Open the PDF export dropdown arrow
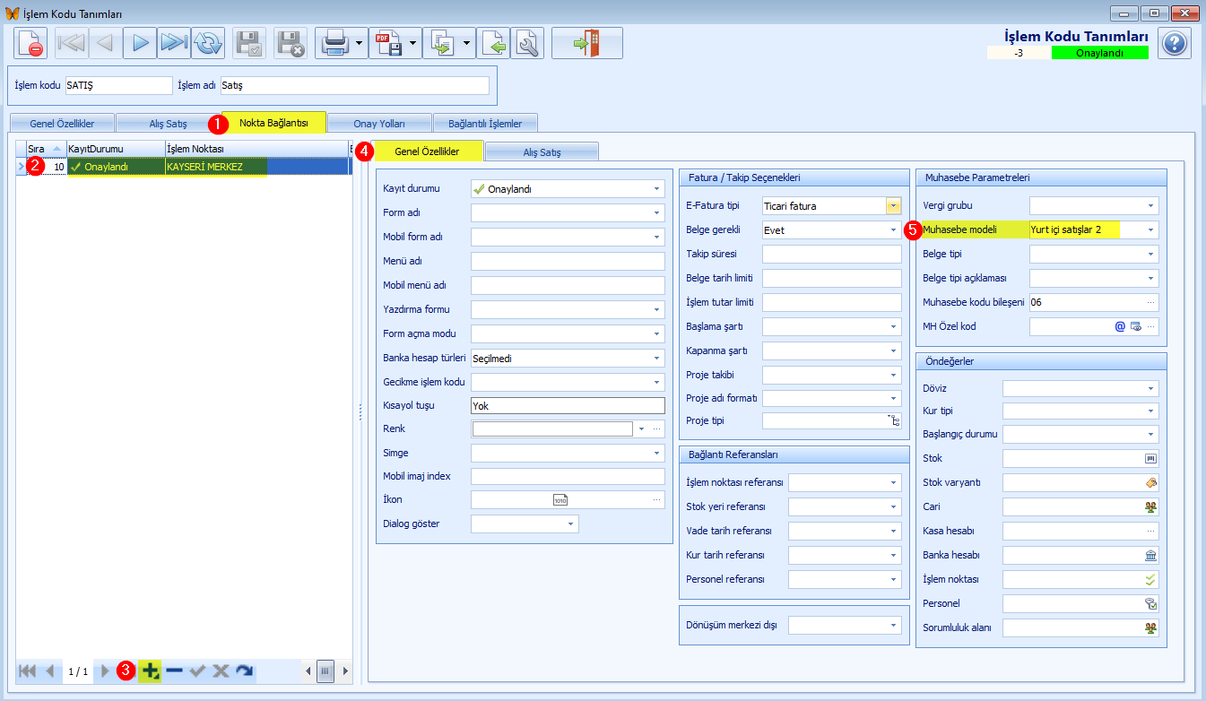Viewport: 1206px width, 701px height. pos(413,43)
